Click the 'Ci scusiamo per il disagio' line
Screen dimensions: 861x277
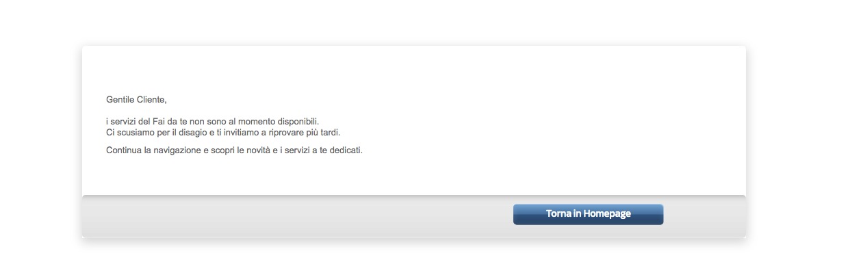[x=223, y=132]
